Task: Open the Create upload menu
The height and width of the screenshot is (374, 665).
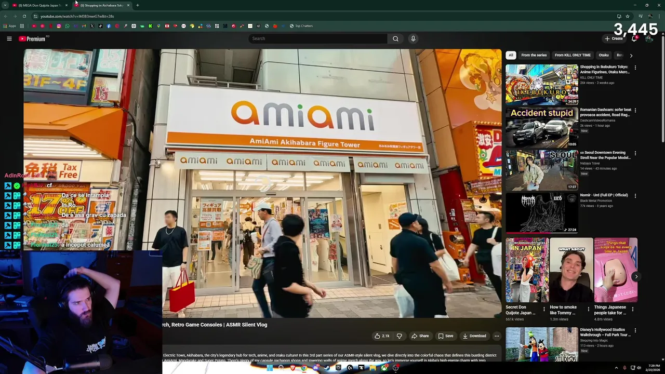Action: tap(614, 38)
